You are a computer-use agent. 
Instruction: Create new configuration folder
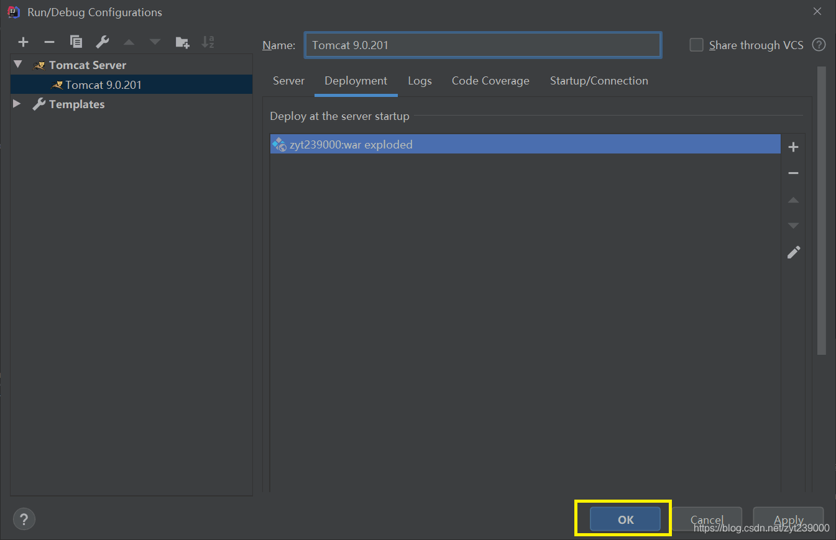(x=181, y=42)
